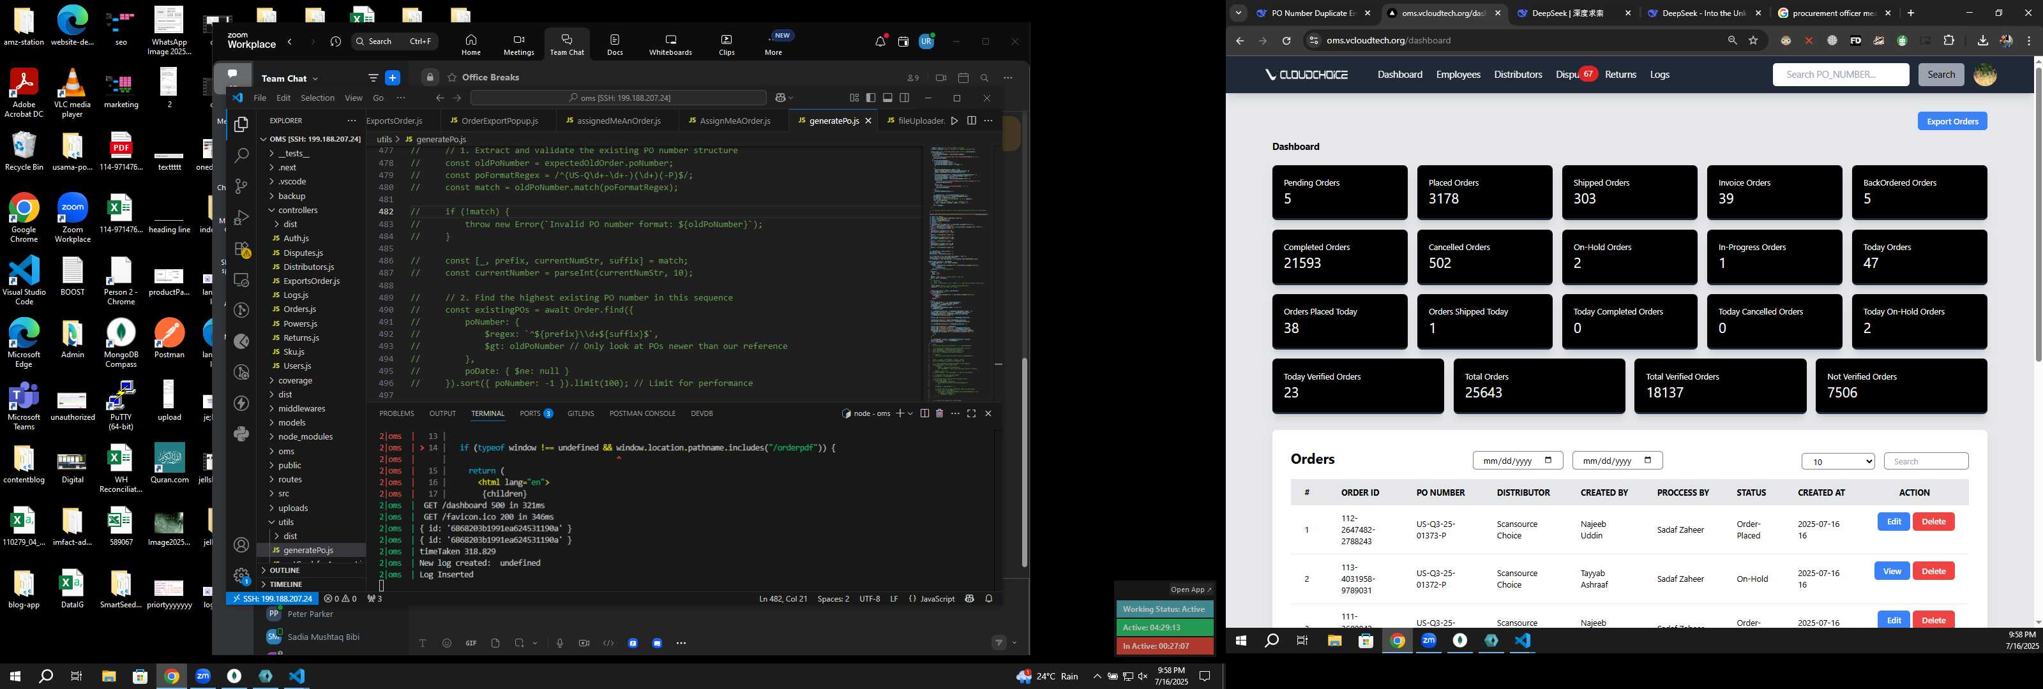The height and width of the screenshot is (689, 2043).
Task: Split terminal using the panel split icon
Action: point(924,413)
